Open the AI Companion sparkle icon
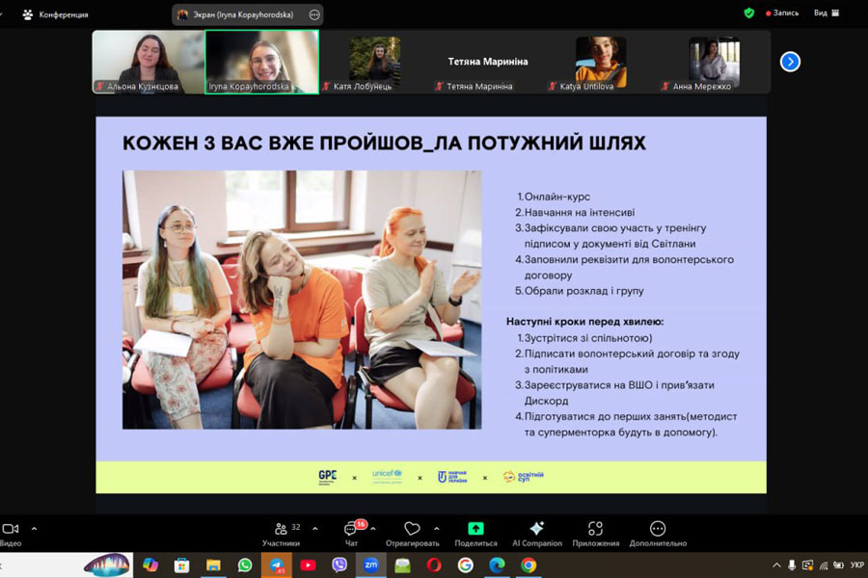The image size is (868, 578). coord(536,529)
